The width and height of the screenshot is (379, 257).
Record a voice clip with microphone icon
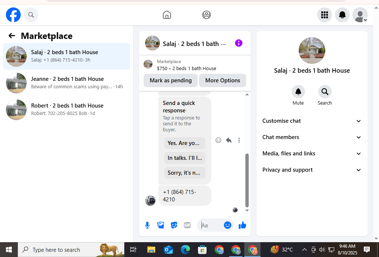point(147,225)
